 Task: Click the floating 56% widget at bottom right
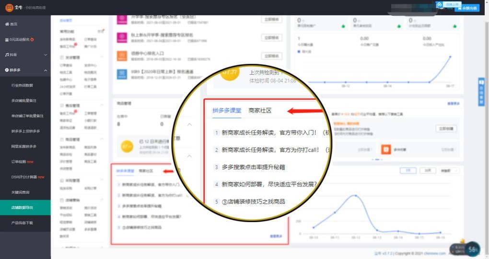tap(472, 249)
